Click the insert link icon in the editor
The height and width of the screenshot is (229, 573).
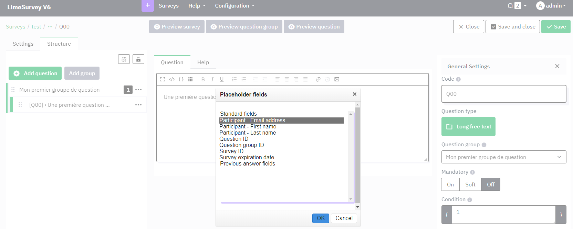(318, 79)
